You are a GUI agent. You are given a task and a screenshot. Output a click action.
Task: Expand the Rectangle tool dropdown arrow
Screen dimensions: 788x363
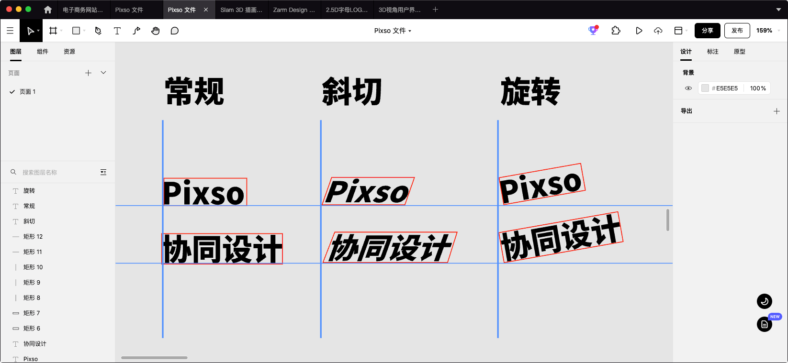(x=84, y=31)
